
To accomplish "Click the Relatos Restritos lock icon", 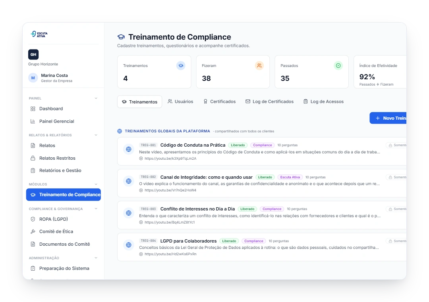I will tap(33, 158).
